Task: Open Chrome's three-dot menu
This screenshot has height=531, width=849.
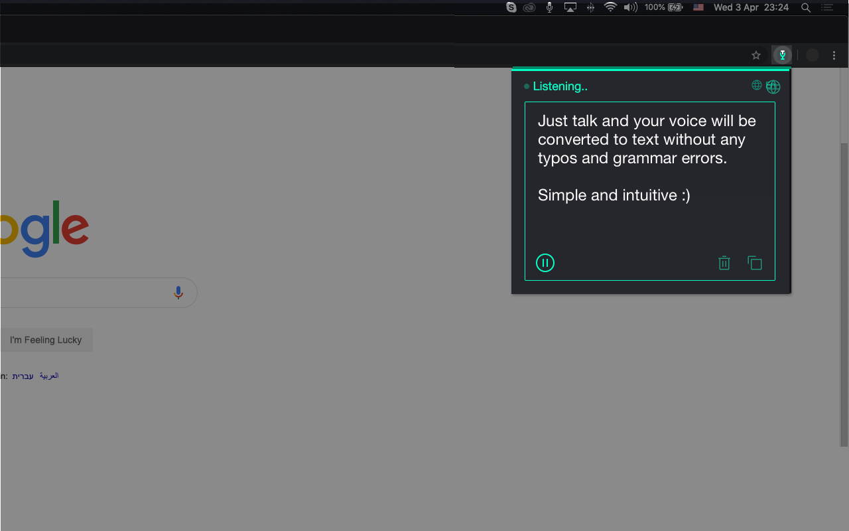Action: [834, 56]
